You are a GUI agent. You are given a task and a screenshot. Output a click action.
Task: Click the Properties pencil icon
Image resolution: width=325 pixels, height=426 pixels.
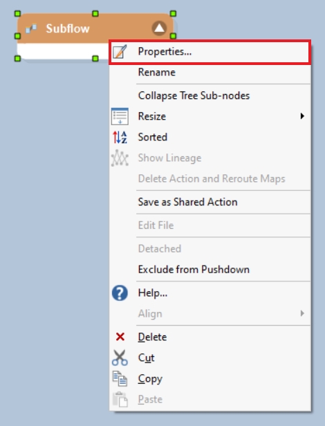(x=120, y=51)
